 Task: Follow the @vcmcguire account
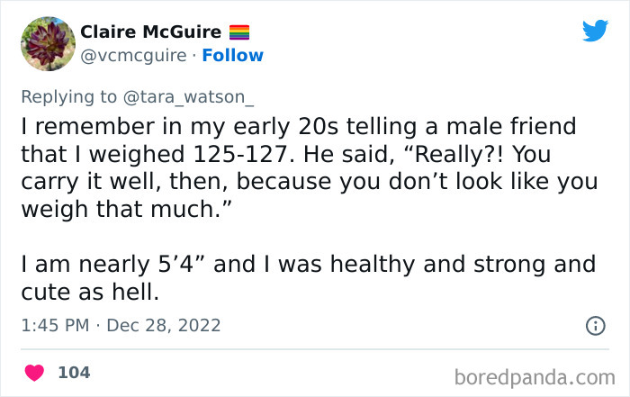[x=233, y=56]
